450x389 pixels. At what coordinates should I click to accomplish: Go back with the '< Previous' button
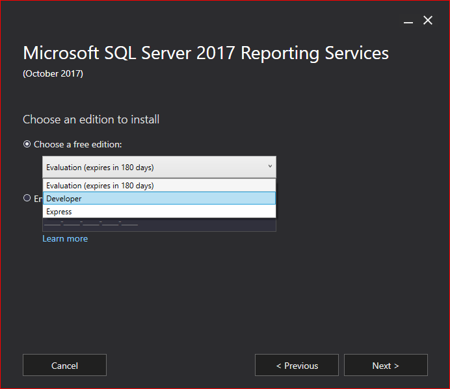(x=297, y=366)
